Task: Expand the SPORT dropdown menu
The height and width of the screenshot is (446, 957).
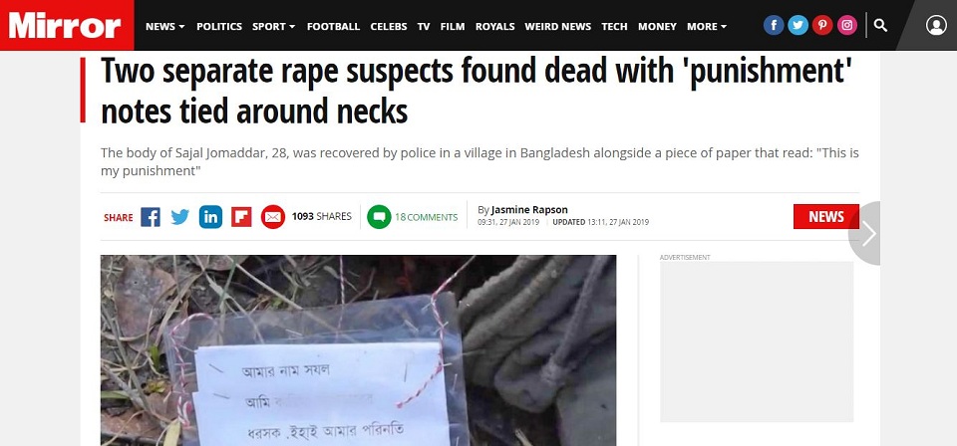Action: 273,26
